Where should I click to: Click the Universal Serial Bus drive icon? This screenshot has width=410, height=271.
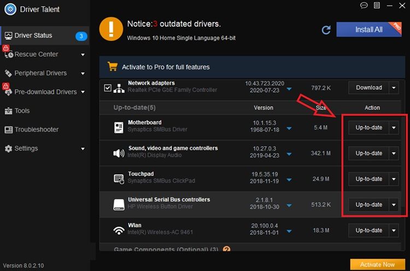pos(119,205)
